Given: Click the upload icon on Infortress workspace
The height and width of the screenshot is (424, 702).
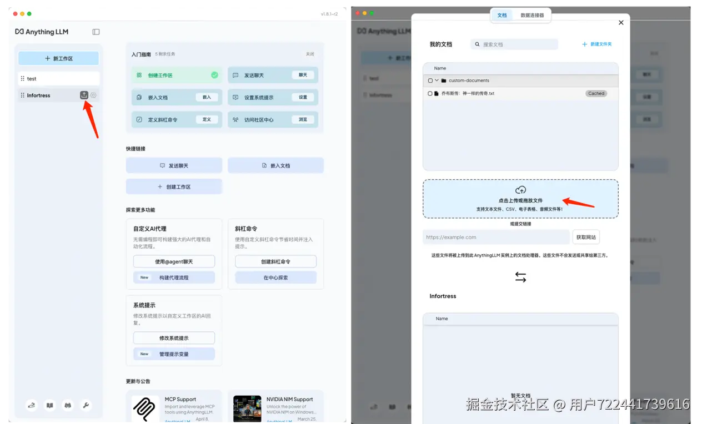Looking at the screenshot, I should (84, 95).
